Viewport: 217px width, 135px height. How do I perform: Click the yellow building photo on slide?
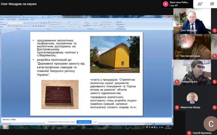[x=115, y=55]
